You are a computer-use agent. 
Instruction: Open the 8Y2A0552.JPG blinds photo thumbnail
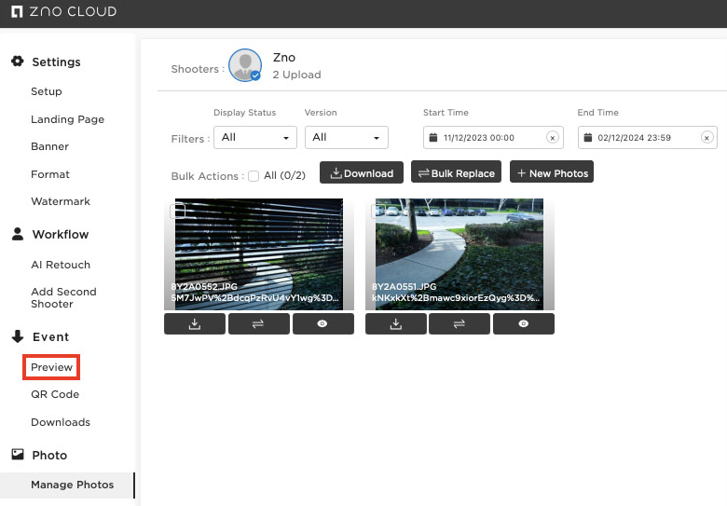[x=259, y=254]
